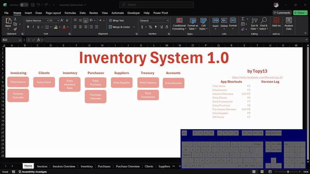310x174 pixels.
Task: Toggle Align Right
Action: (85, 27)
